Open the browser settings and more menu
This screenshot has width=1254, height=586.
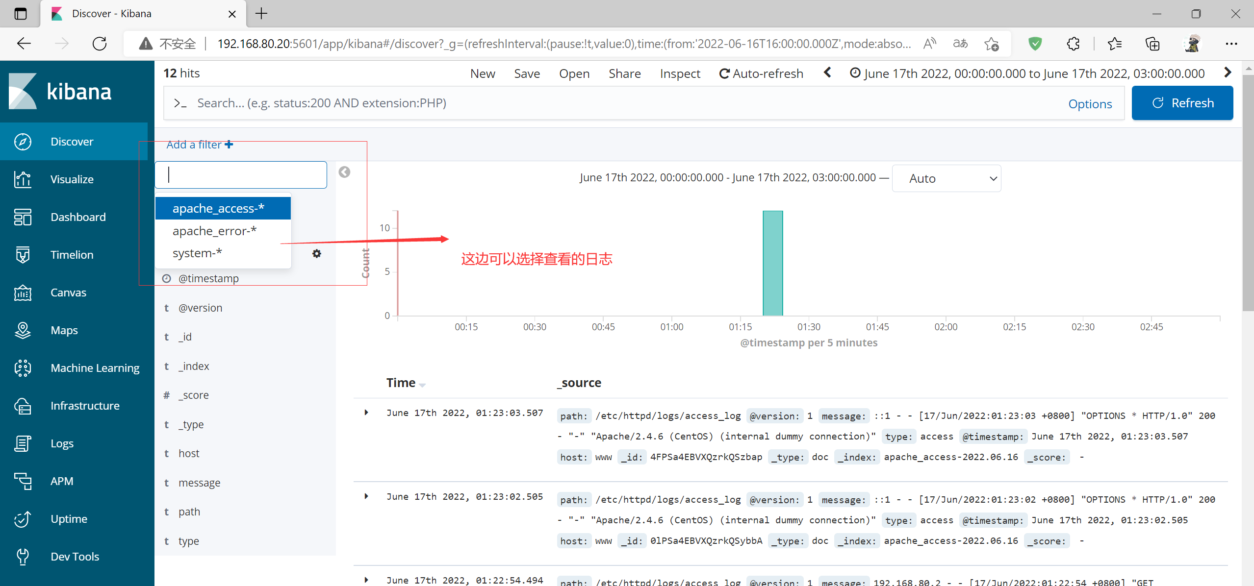pos(1231,44)
